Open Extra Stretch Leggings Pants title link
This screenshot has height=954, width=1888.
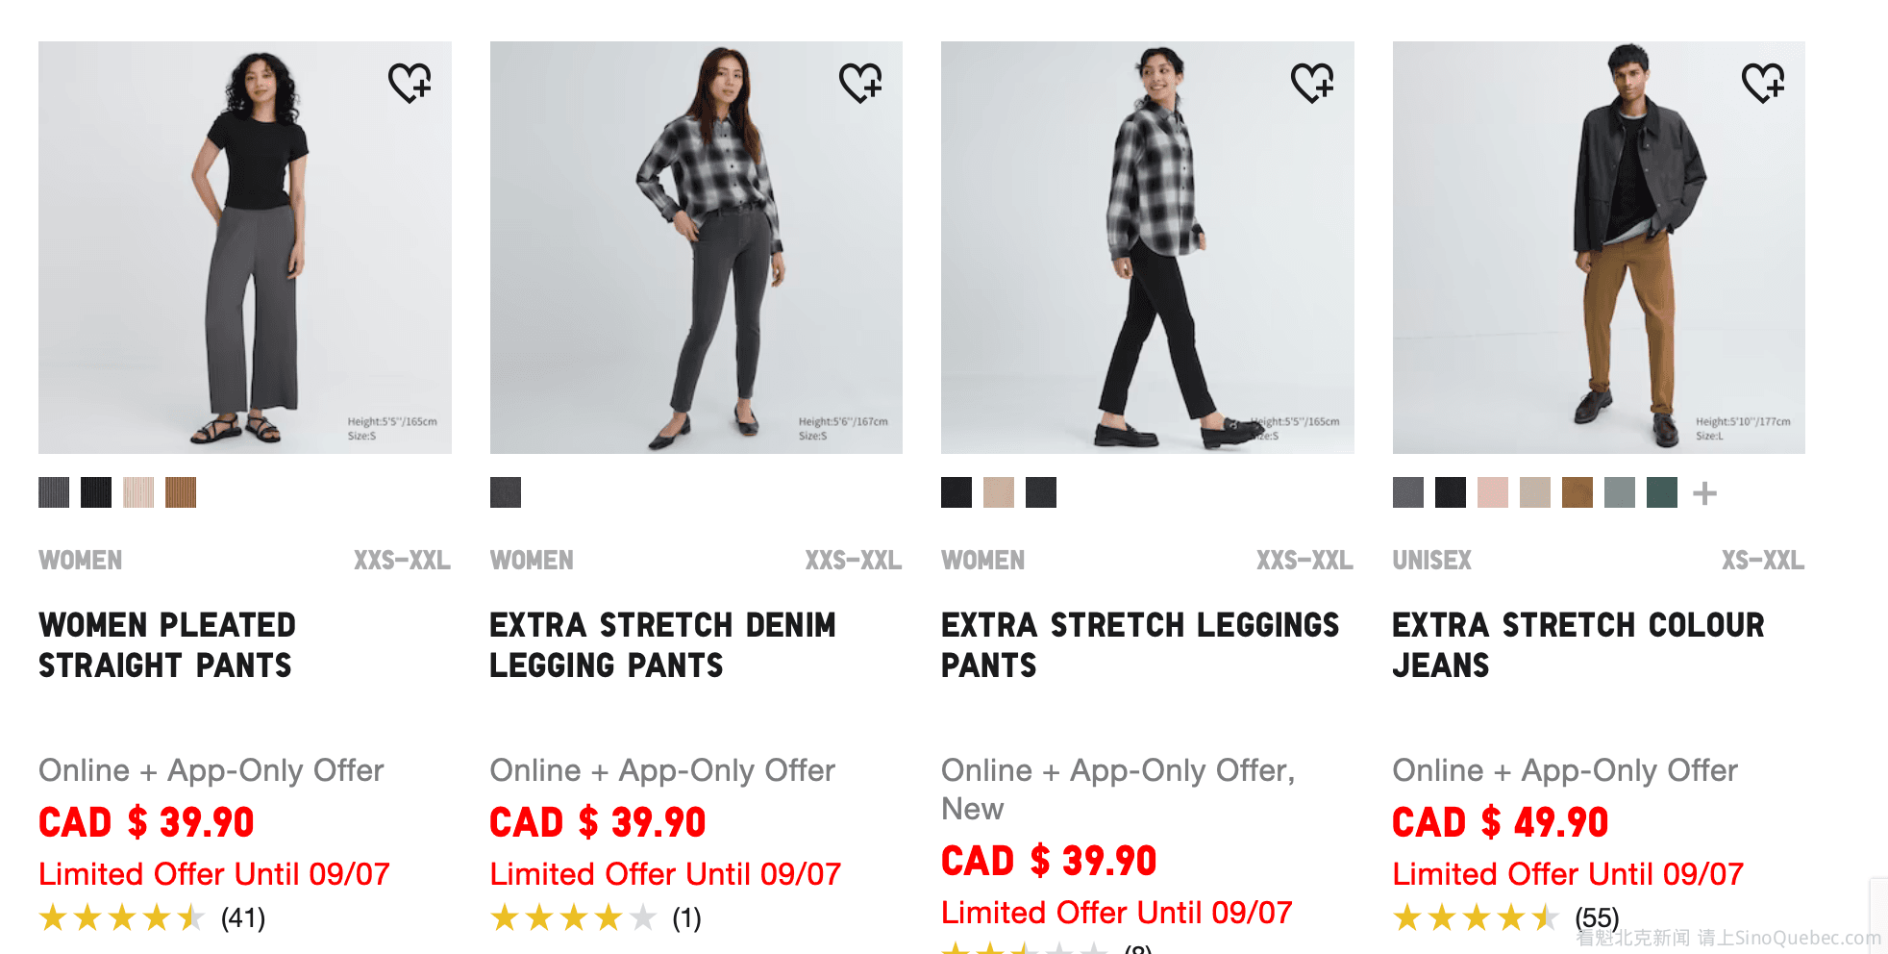(1139, 644)
